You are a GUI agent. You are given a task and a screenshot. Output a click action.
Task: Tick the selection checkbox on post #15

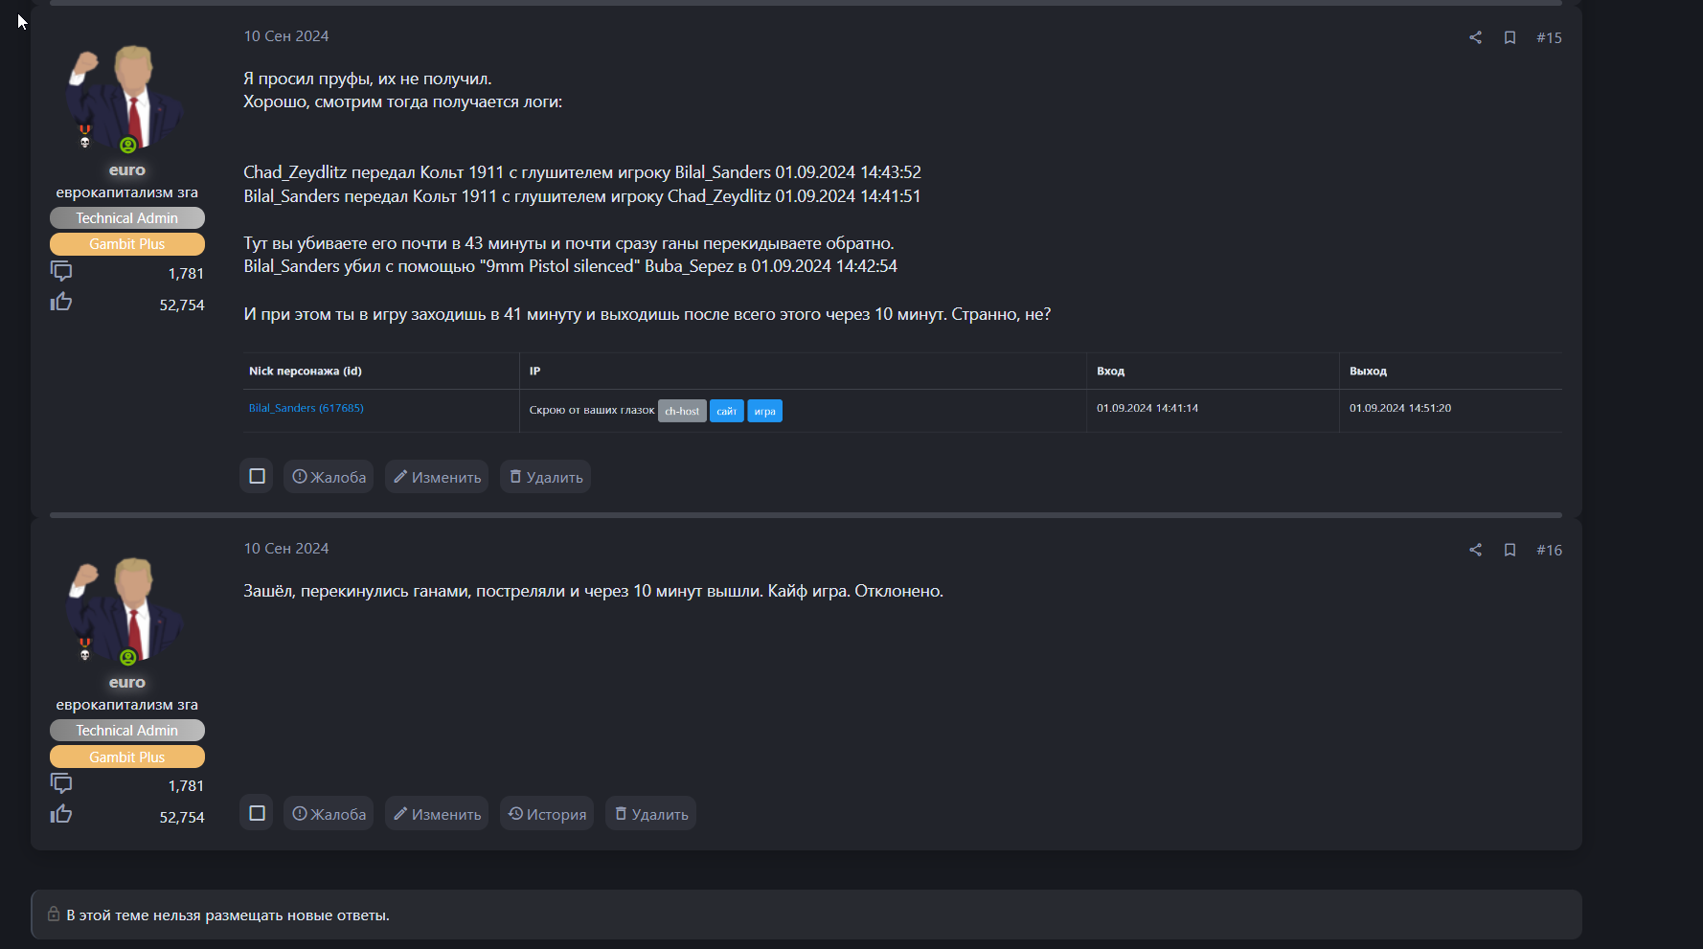click(257, 476)
